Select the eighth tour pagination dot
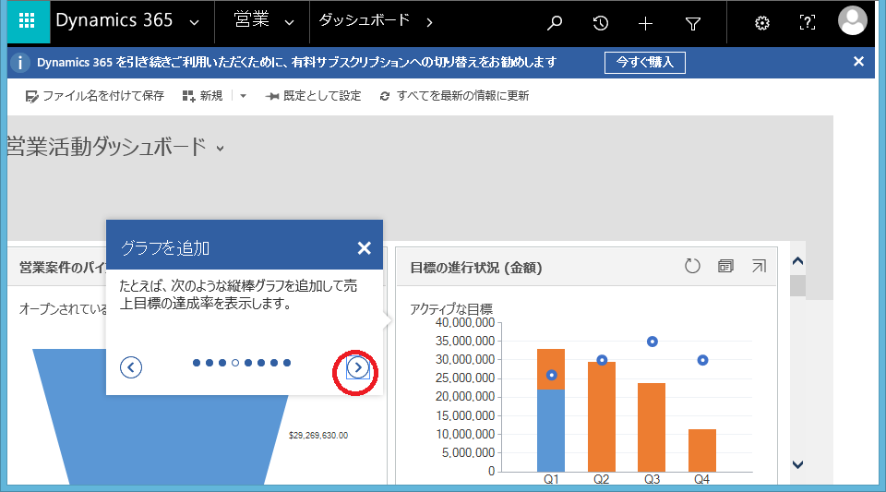The height and width of the screenshot is (492, 886). pos(287,363)
